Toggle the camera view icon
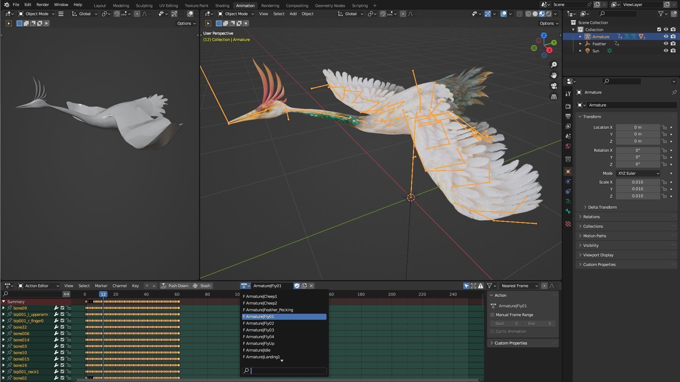Screen dimensions: 680x382 [x=554, y=86]
